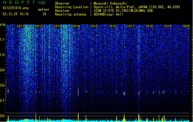Screen dimensions: 193x122
Task: Click the 1012 time marker
Action: tap(39, 26)
